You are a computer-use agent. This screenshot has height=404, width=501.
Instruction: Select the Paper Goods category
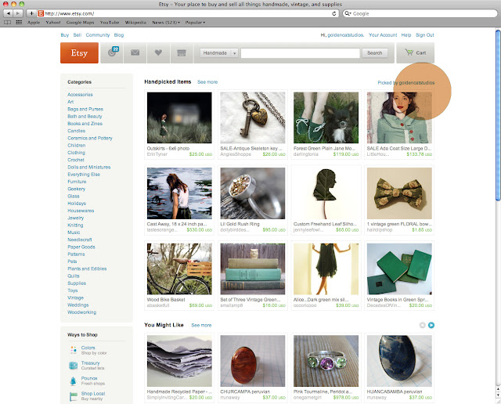81,247
